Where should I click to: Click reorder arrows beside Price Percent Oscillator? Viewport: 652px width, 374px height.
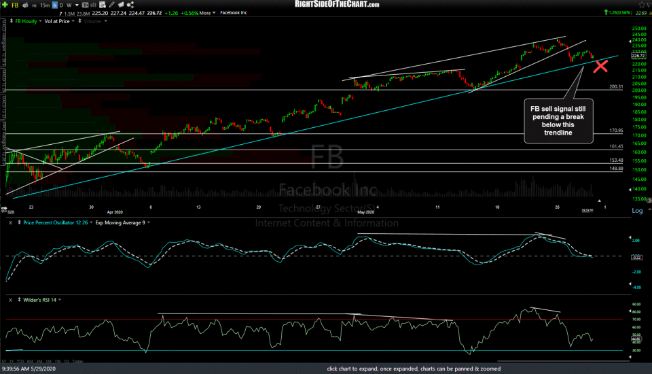click(19, 222)
